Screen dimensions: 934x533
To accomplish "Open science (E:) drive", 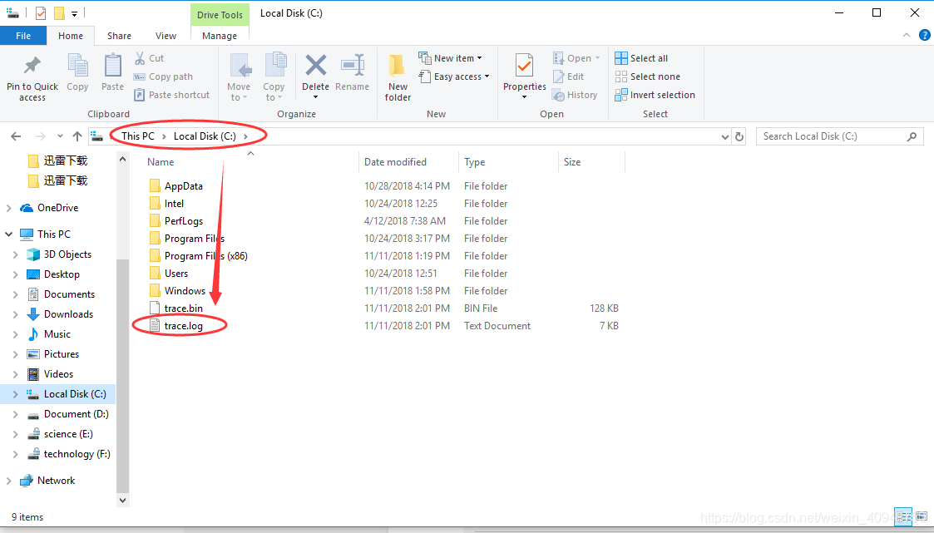I will click(x=68, y=433).
